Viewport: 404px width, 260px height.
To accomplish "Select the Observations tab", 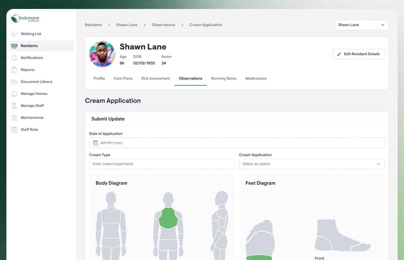I will click(x=190, y=78).
